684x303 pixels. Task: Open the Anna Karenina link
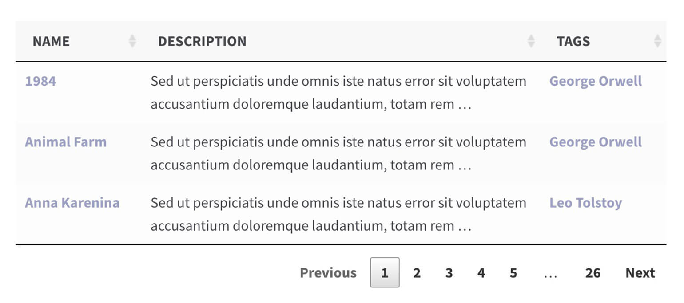(x=72, y=203)
